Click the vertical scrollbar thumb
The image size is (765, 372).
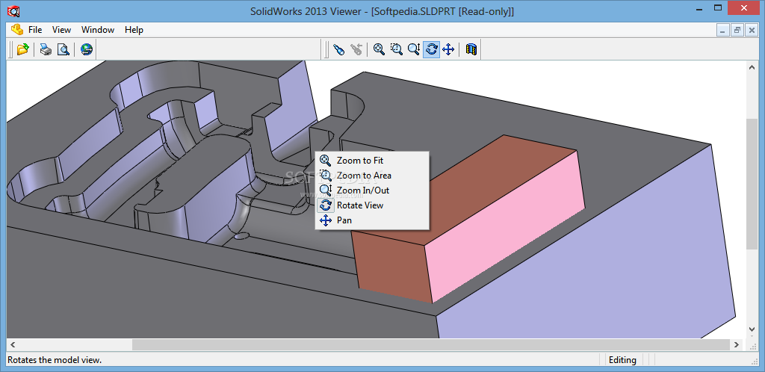(x=752, y=183)
